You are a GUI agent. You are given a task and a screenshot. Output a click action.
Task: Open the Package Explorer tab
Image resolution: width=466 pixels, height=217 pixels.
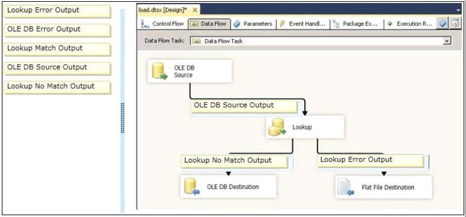pyautogui.click(x=357, y=24)
